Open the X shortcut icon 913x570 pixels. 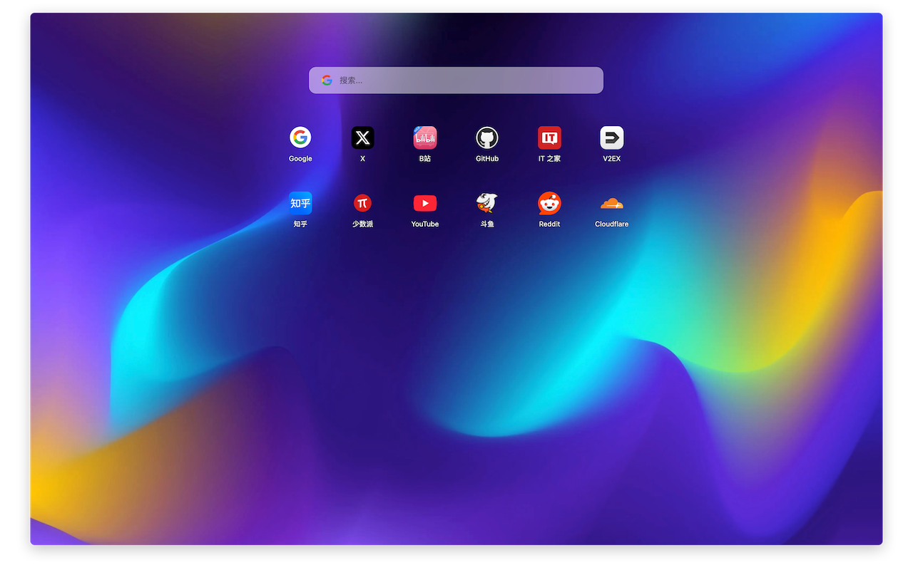pos(362,138)
